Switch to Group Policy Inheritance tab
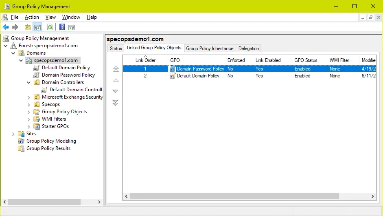 point(210,48)
